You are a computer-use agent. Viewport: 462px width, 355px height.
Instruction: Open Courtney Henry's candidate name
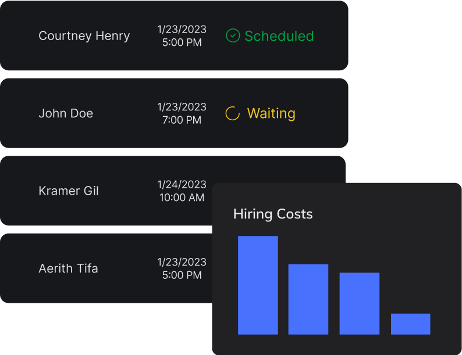point(84,36)
